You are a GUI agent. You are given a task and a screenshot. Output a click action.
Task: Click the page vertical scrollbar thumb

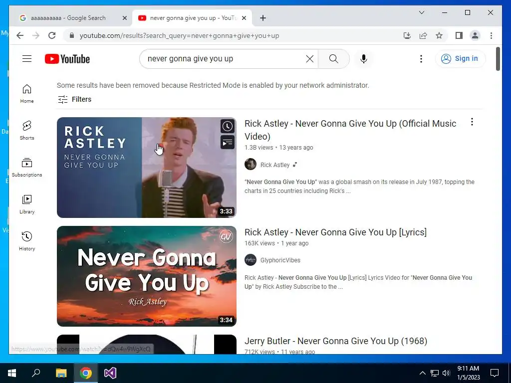(498, 59)
